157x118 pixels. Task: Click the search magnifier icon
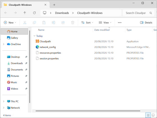click(150, 13)
